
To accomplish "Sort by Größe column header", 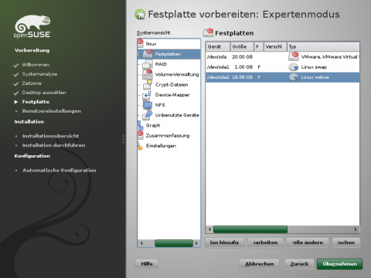I will tap(242, 46).
